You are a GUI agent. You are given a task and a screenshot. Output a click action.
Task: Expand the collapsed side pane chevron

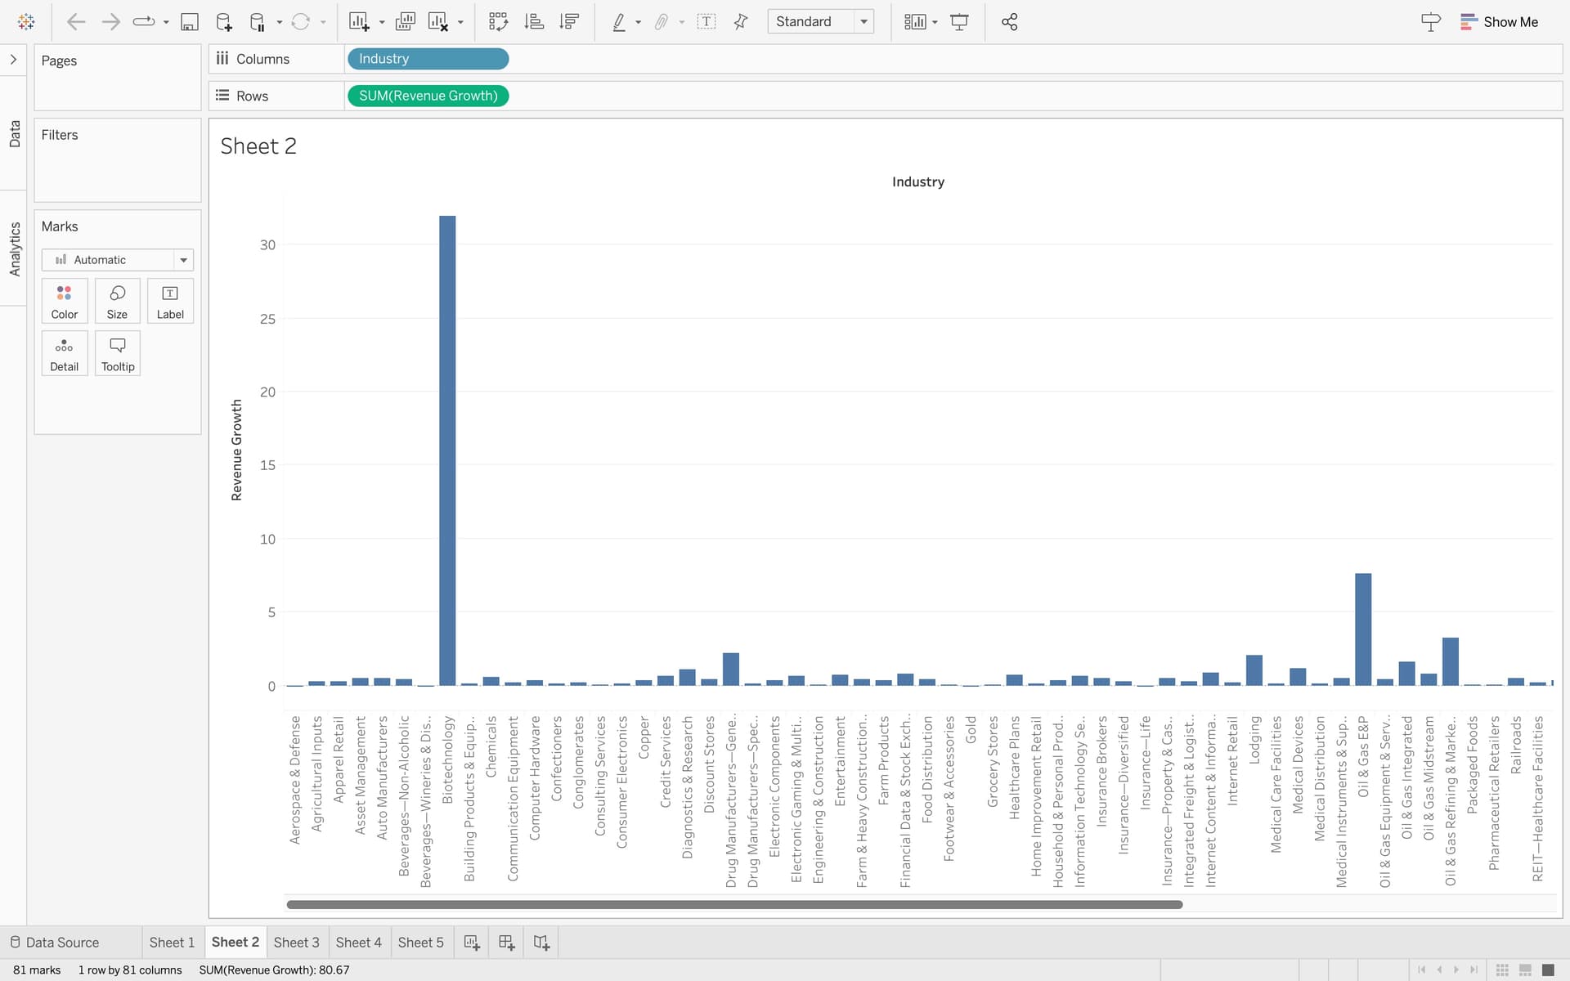tap(13, 60)
